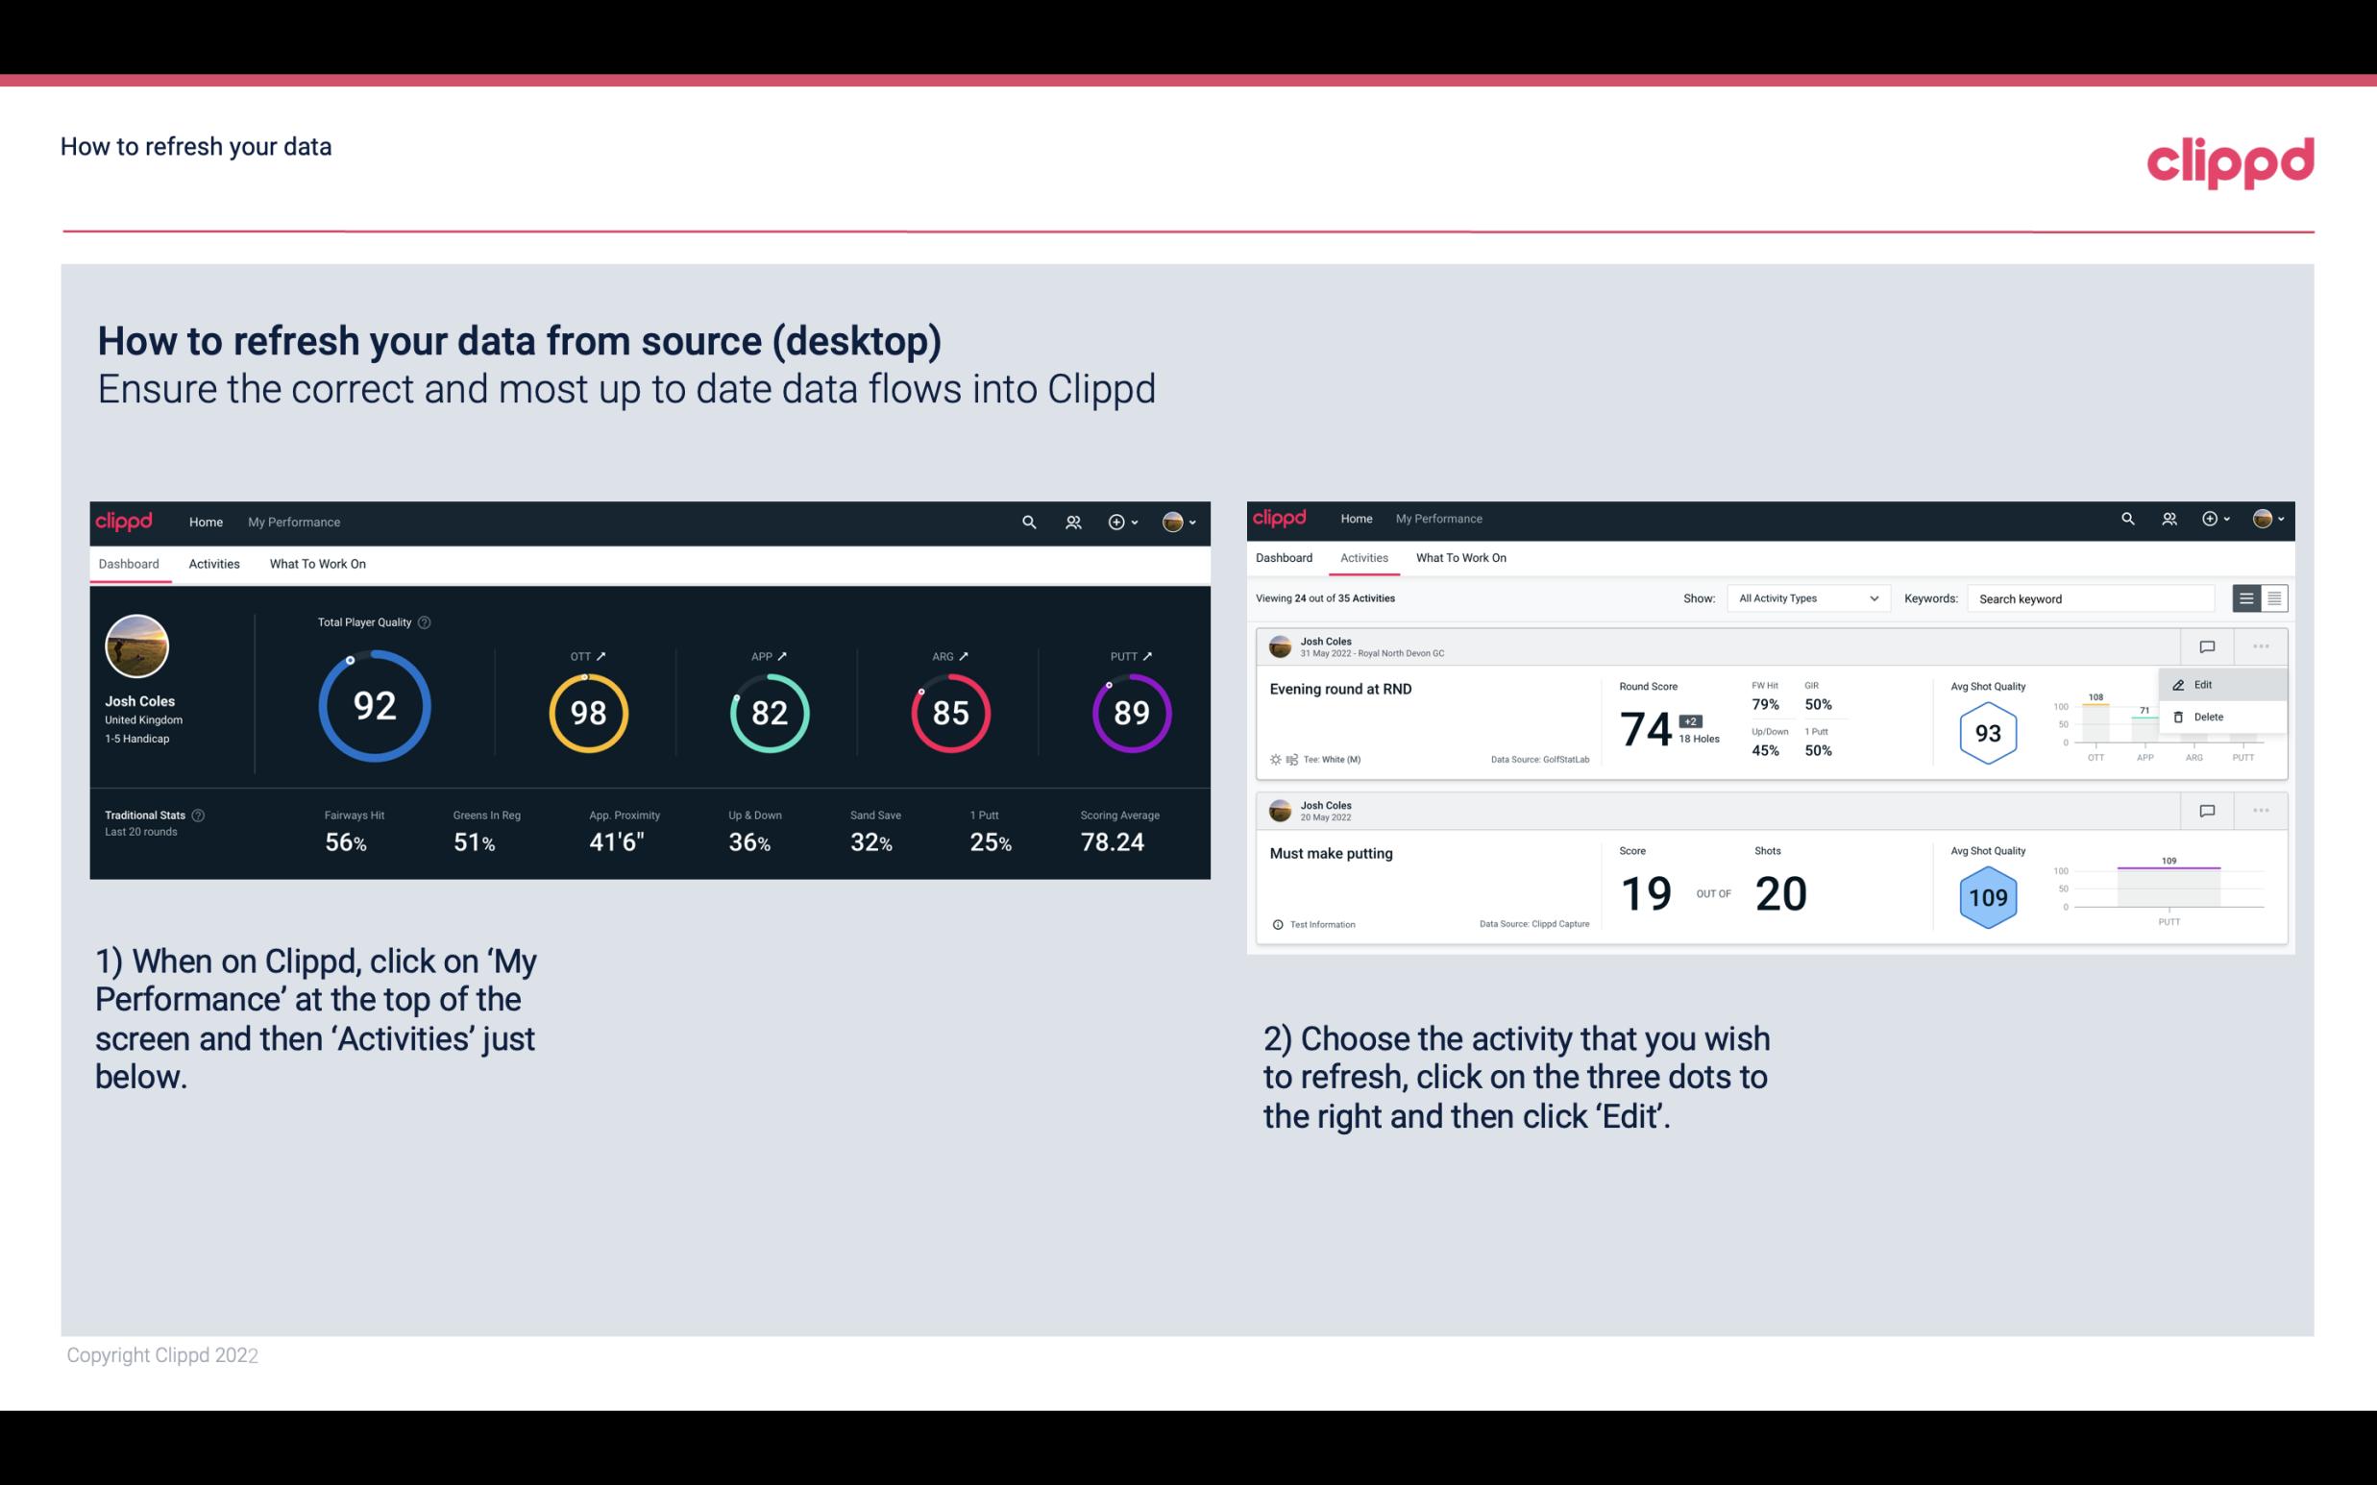Select the What To Work On tab
2377x1485 pixels.
pos(317,563)
